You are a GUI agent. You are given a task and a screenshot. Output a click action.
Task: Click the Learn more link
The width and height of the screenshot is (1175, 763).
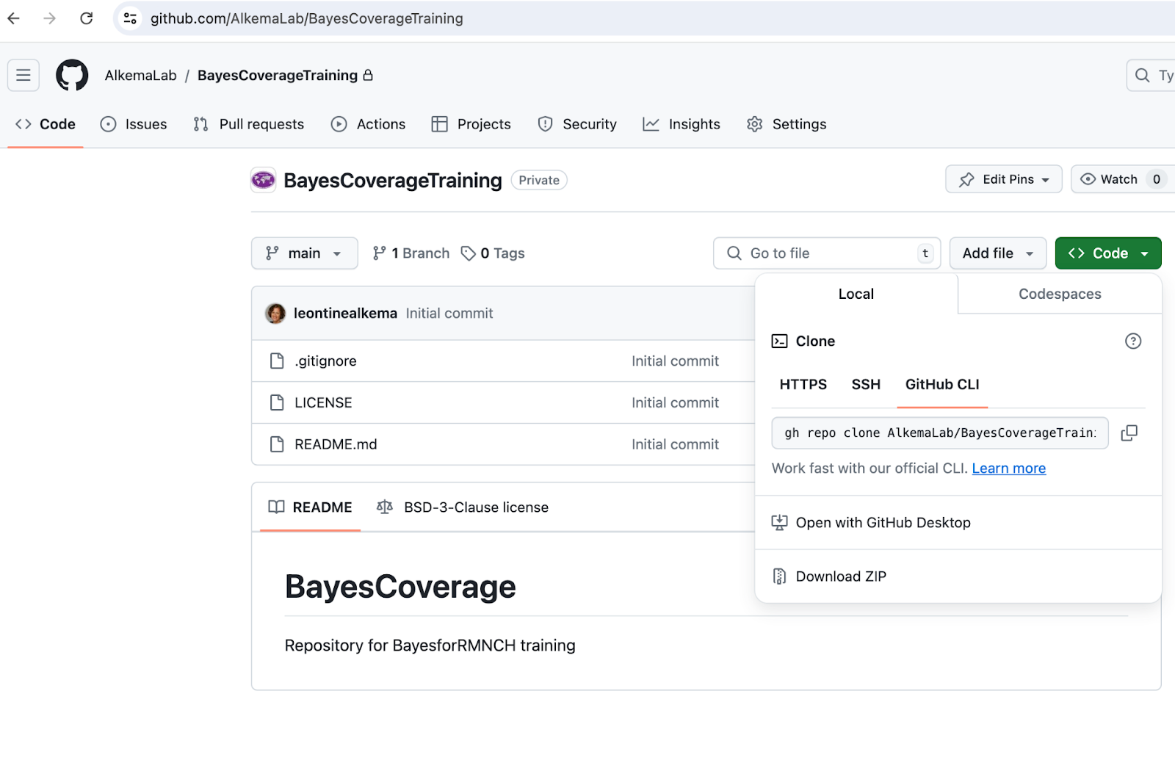(x=1008, y=469)
